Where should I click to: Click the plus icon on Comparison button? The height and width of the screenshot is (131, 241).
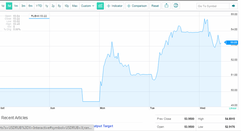129,6
